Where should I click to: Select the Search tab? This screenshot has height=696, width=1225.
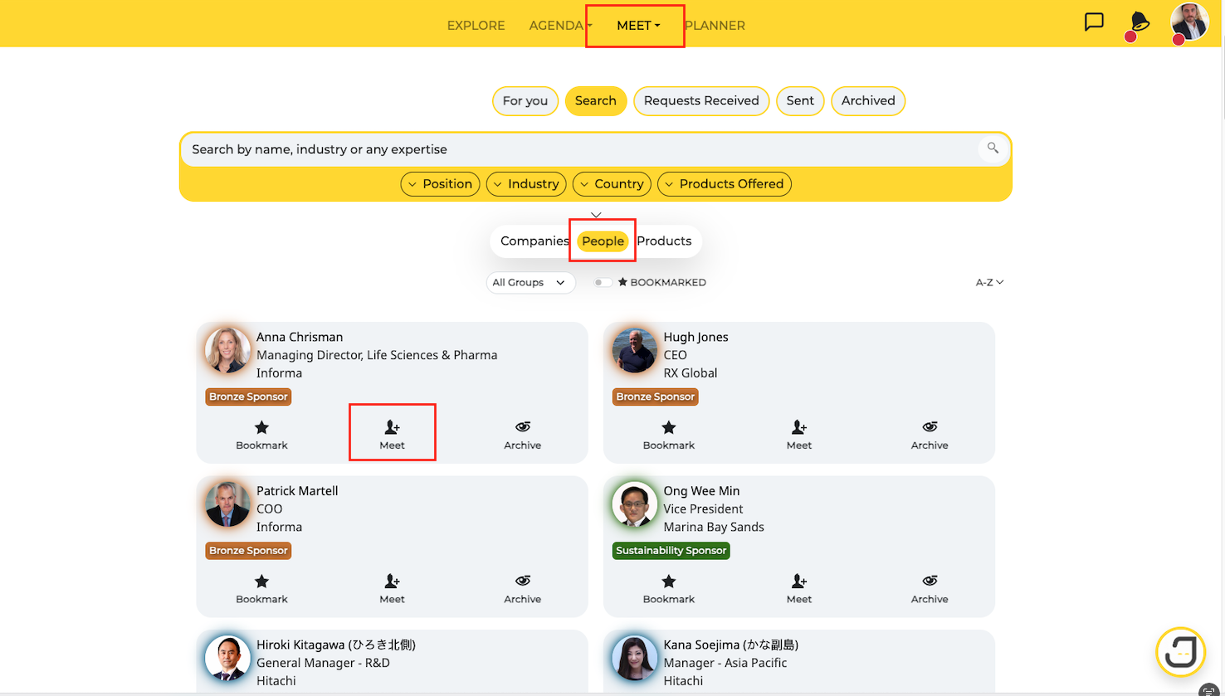point(596,101)
